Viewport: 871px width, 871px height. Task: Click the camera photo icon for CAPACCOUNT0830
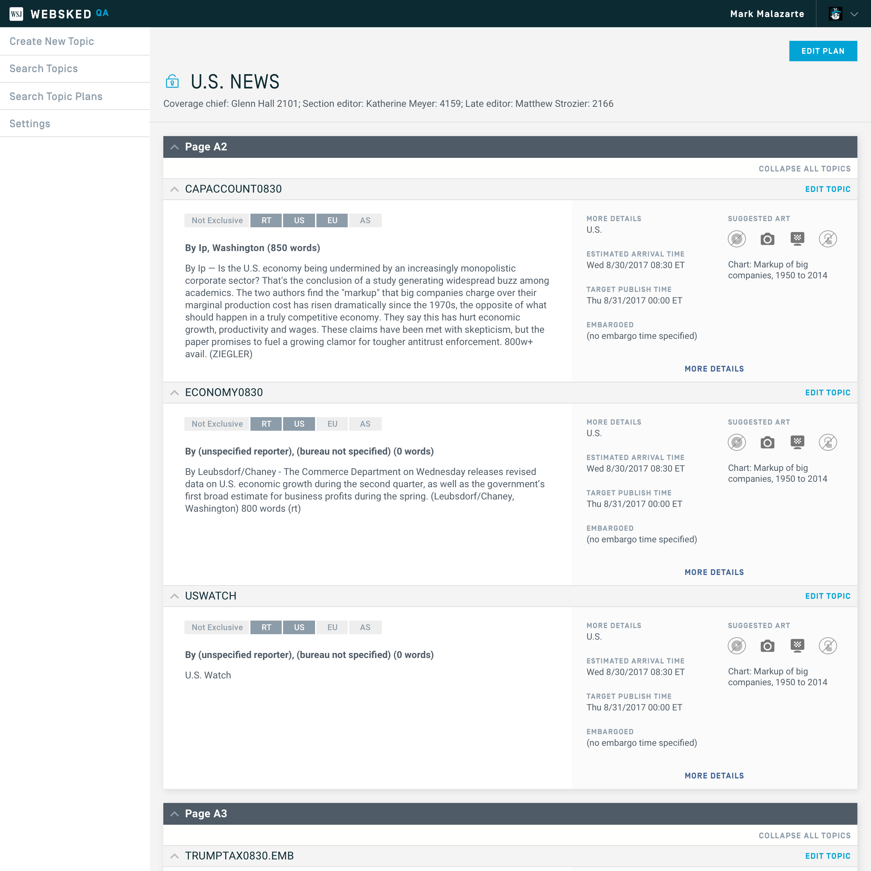pos(767,239)
